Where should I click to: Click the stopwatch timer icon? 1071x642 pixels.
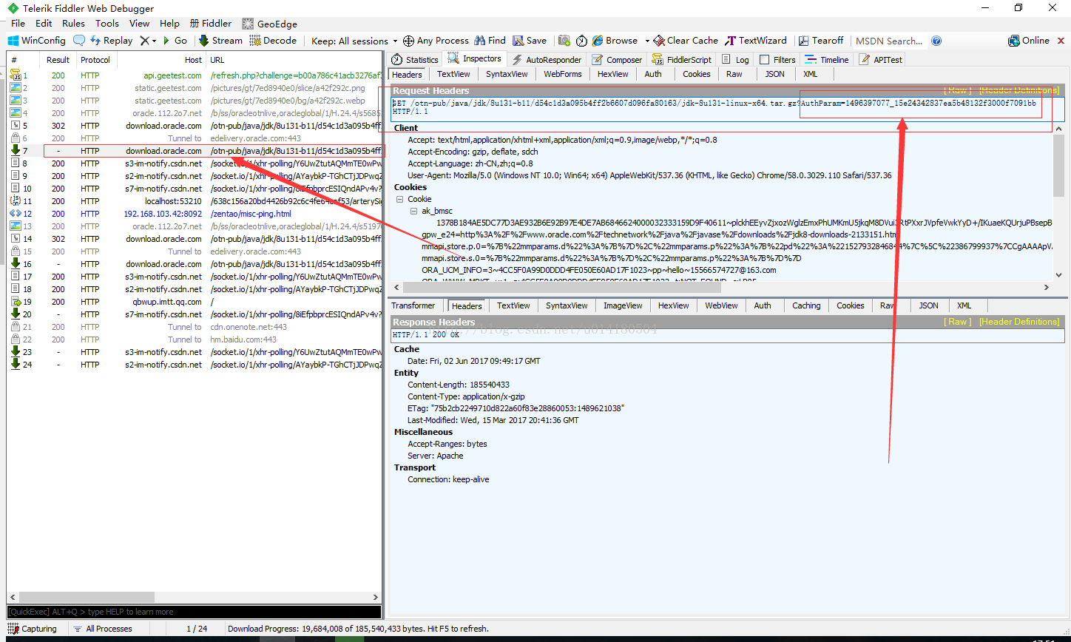tap(581, 41)
